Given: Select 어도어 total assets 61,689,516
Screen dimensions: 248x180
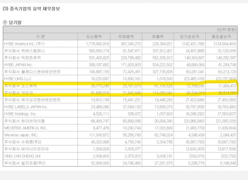Looking at the screenshot, I should click(100, 93).
